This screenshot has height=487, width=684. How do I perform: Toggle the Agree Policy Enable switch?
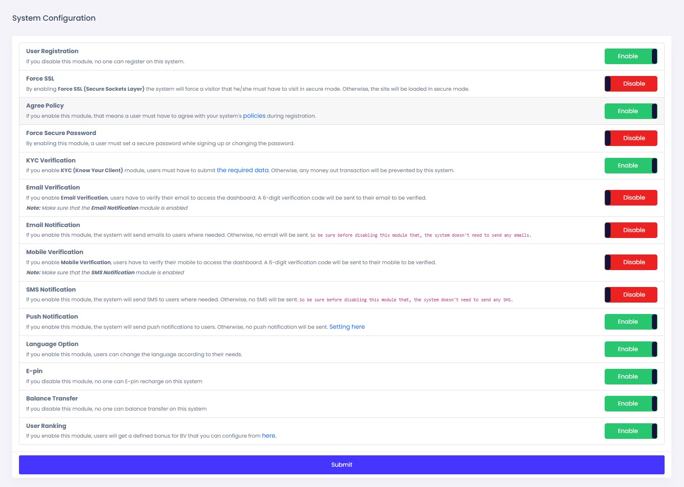pos(631,111)
